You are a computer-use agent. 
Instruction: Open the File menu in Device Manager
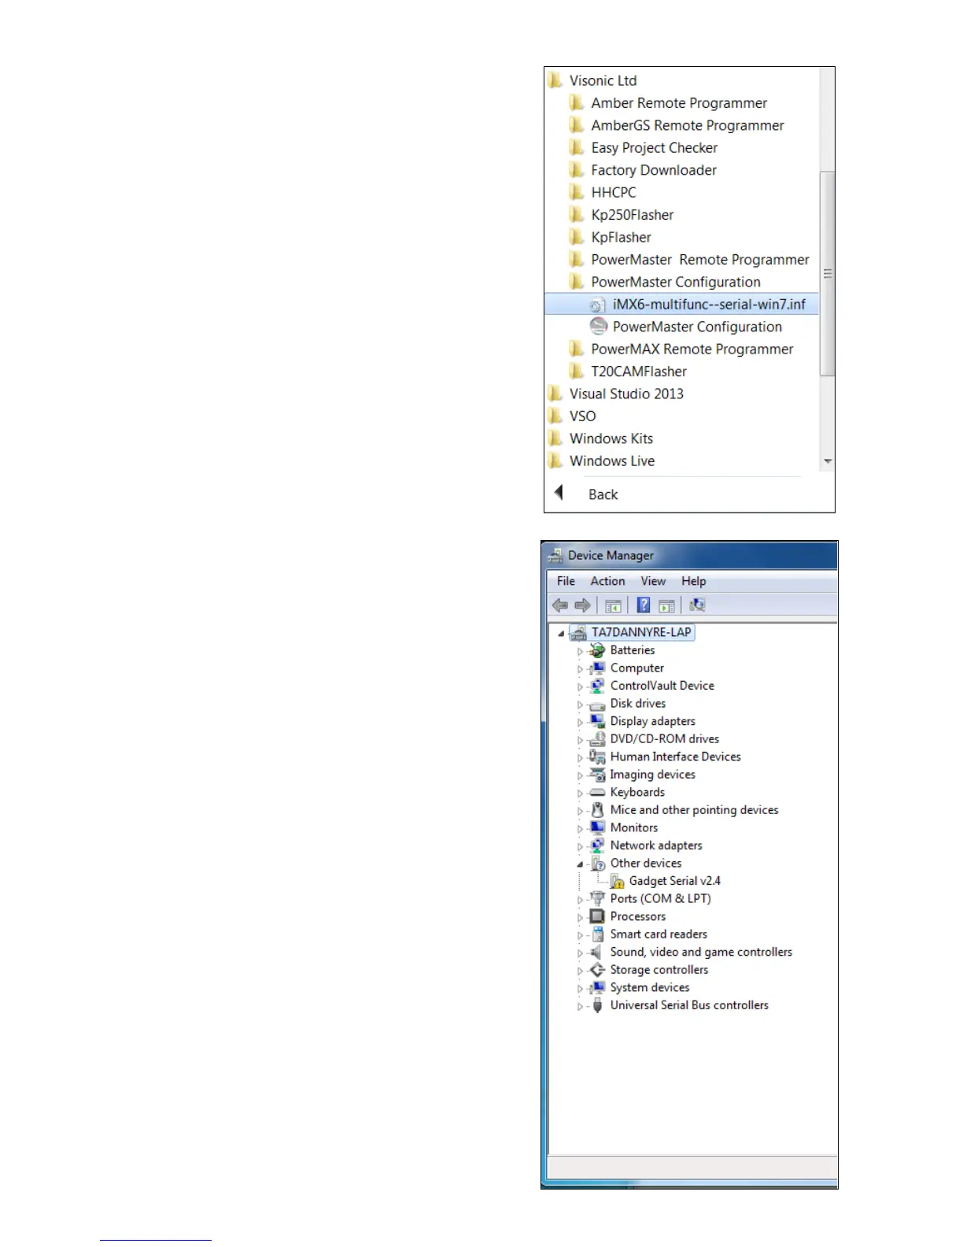[x=566, y=581]
